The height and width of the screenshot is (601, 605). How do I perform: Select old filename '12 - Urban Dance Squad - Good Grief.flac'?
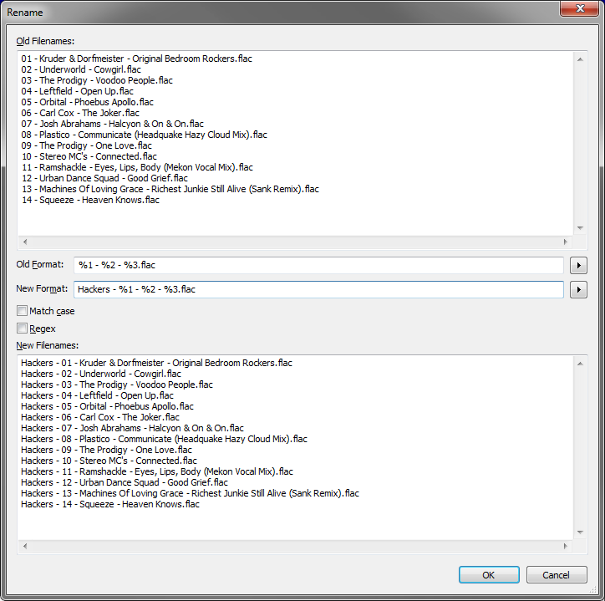(104, 178)
